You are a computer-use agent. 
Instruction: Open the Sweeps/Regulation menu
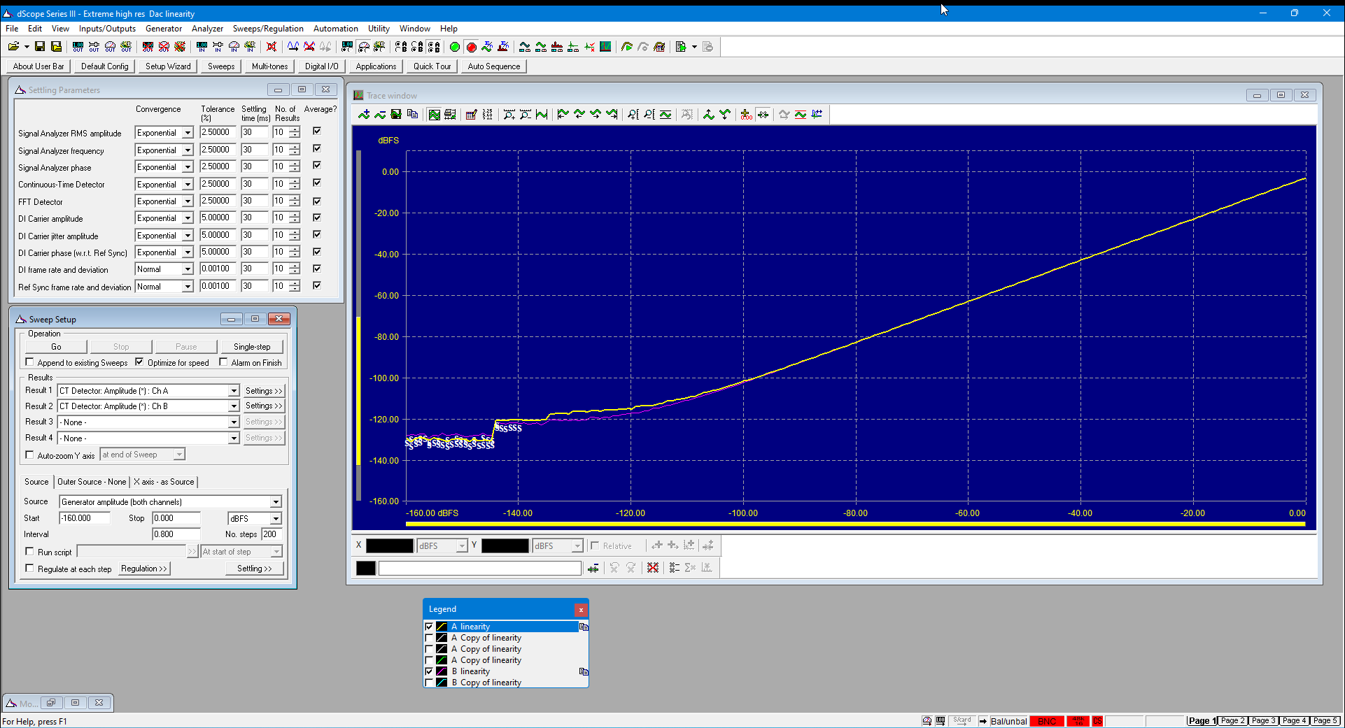(x=268, y=29)
